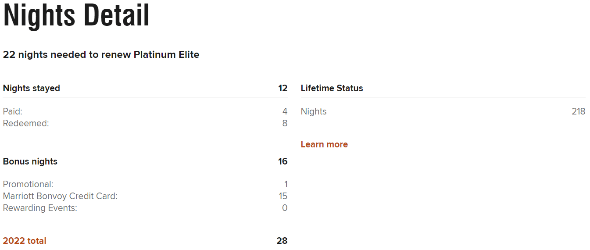Click the Promotional nights label
Image resolution: width=590 pixels, height=250 pixels.
point(28,184)
